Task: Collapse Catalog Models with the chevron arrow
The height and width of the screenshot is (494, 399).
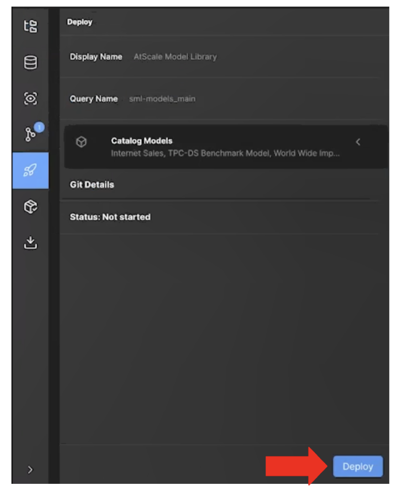Action: pos(358,142)
